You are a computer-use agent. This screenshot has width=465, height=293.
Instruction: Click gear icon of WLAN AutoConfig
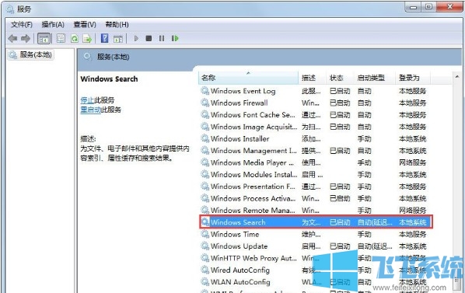pyautogui.click(x=205, y=282)
